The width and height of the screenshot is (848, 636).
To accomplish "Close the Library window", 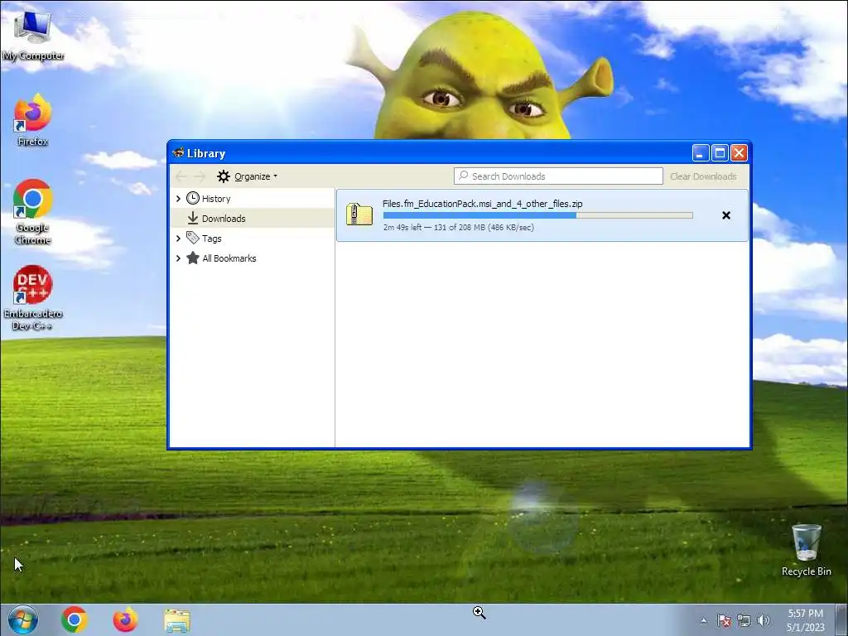I will click(739, 153).
